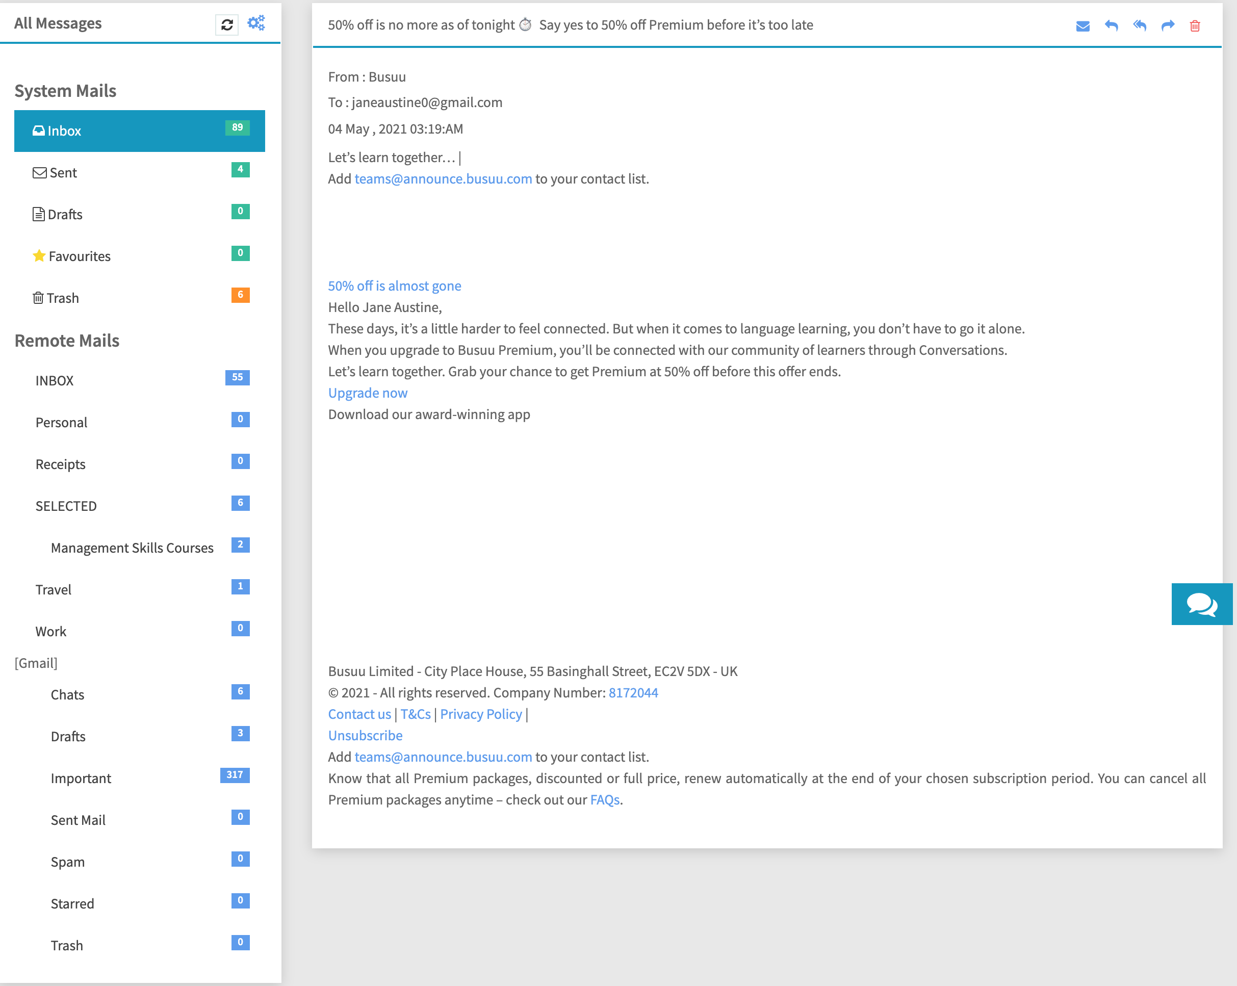
Task: Open the Contact us link
Action: coord(360,715)
